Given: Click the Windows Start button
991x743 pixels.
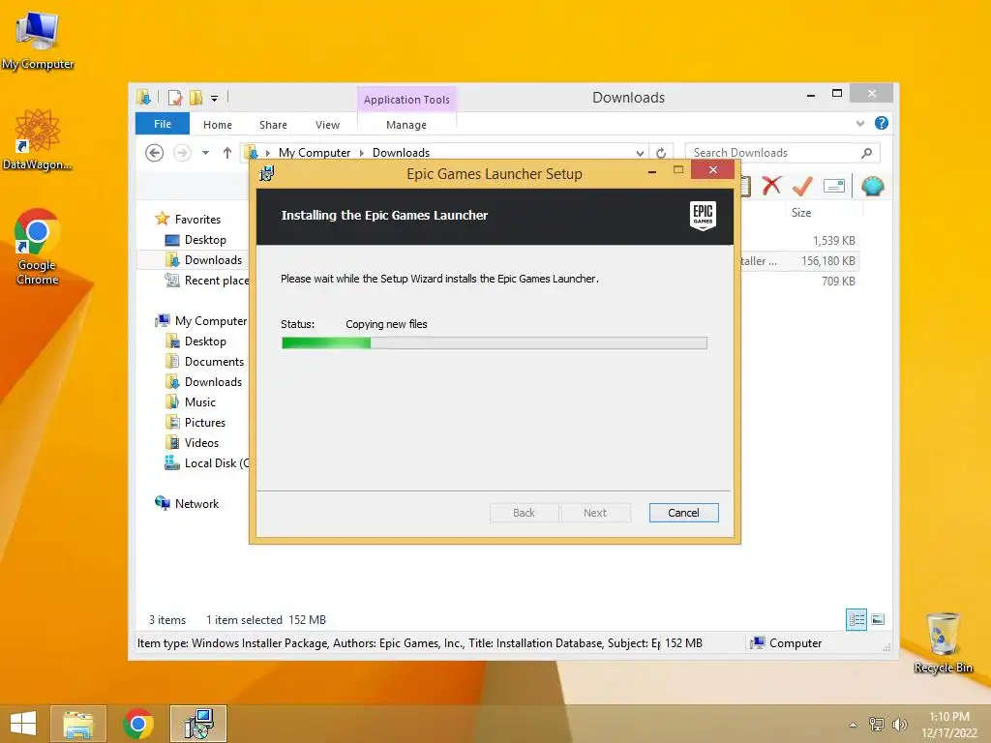Looking at the screenshot, I should pos(23,724).
